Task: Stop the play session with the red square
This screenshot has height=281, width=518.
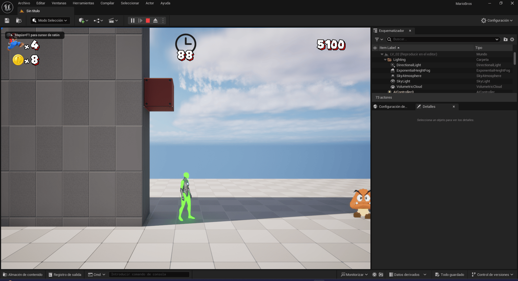Action: (x=148, y=21)
